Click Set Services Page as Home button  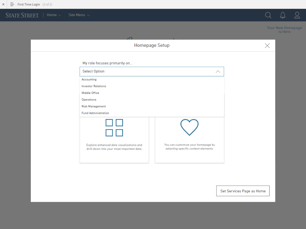[243, 191]
